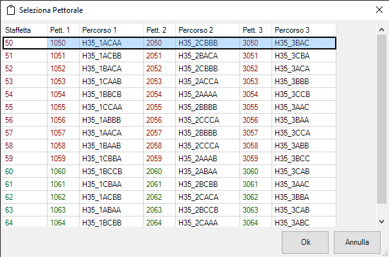Click the scrollbar up arrow
389x257 pixels.
click(381, 30)
